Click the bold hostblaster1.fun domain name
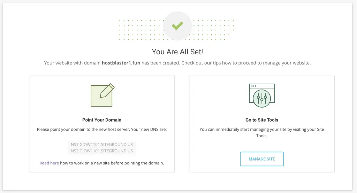 point(121,63)
